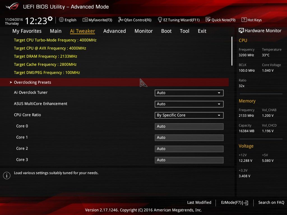
Task: Click Ai Overclock Tuner label
Action: click(x=31, y=92)
